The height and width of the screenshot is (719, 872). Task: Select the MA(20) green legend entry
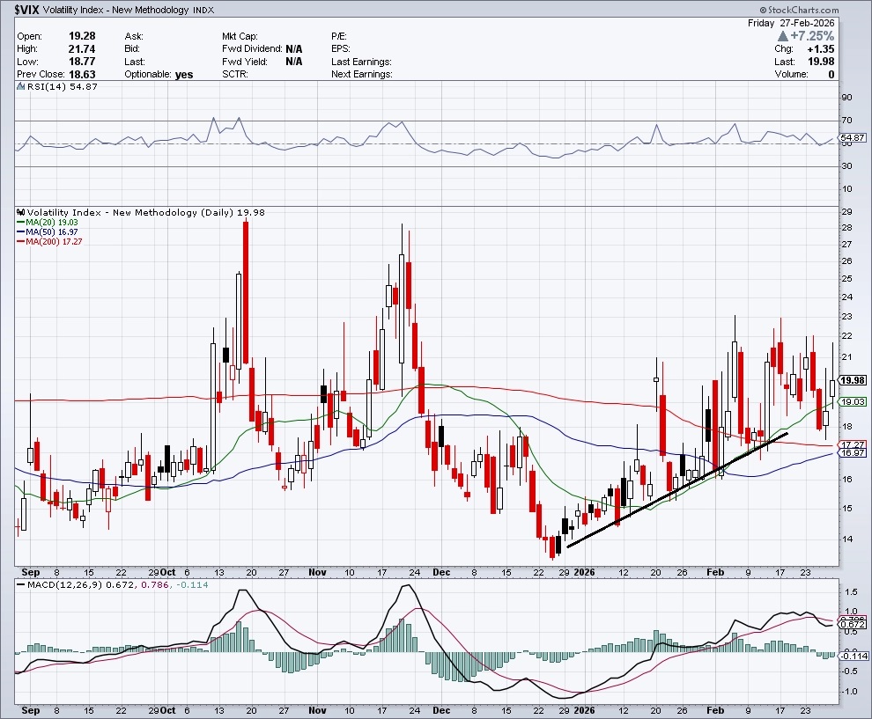tap(51, 224)
